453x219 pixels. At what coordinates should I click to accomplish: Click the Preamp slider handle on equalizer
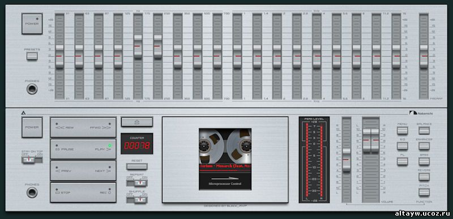click(424, 56)
